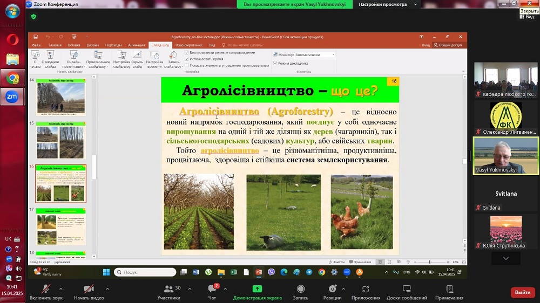Click Запись record button
The height and width of the screenshot is (303, 540).
click(x=300, y=292)
